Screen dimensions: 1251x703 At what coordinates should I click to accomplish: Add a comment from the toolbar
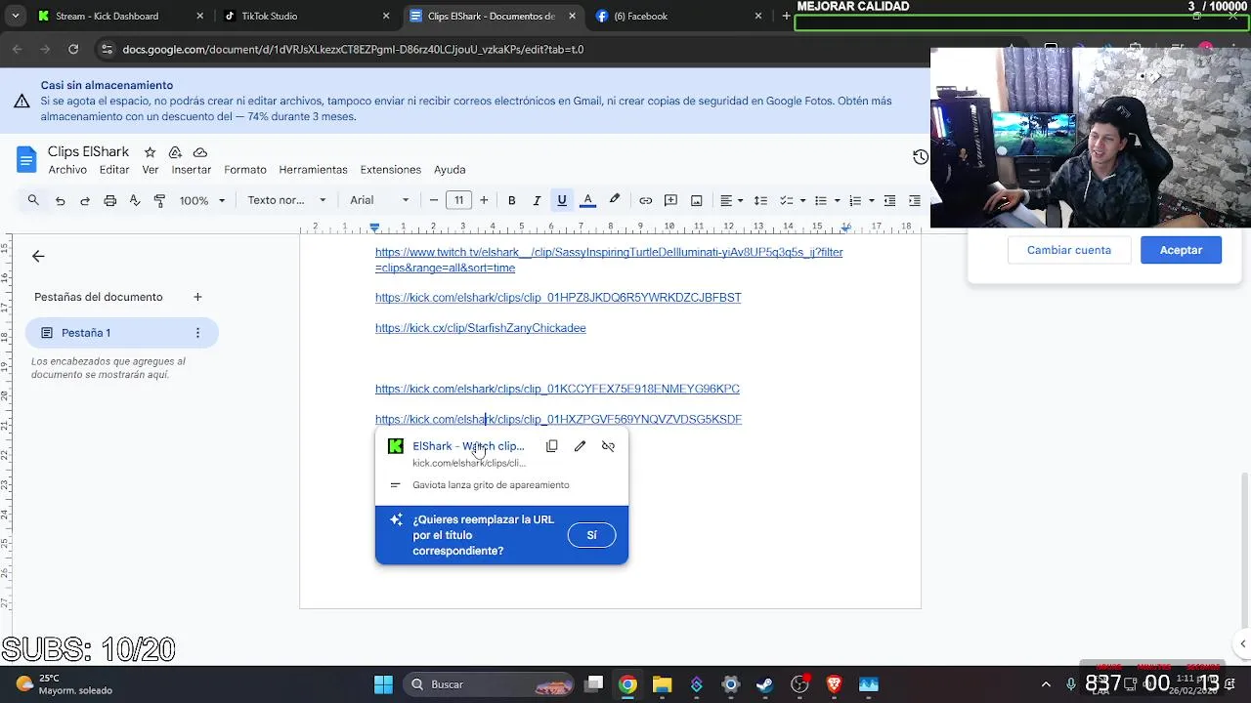coord(670,200)
